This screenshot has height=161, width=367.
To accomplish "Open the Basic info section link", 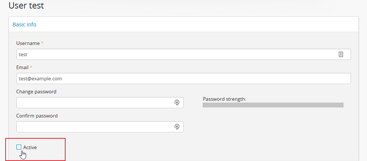I will (x=25, y=25).
